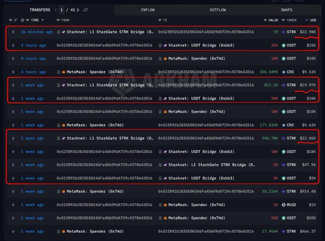Open the 26 minutes ago transaction link
The width and height of the screenshot is (325, 241).
(37, 32)
